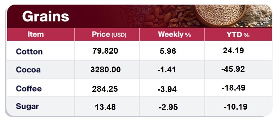Choose the Sugar row label
277x126 pixels.
(x=27, y=106)
